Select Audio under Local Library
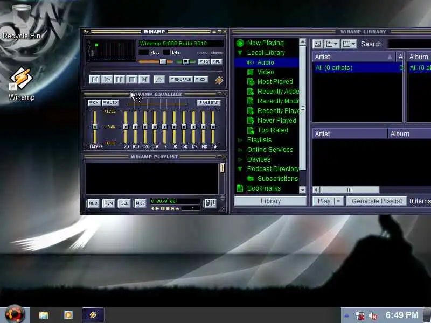The height and width of the screenshot is (323, 431). (266, 62)
